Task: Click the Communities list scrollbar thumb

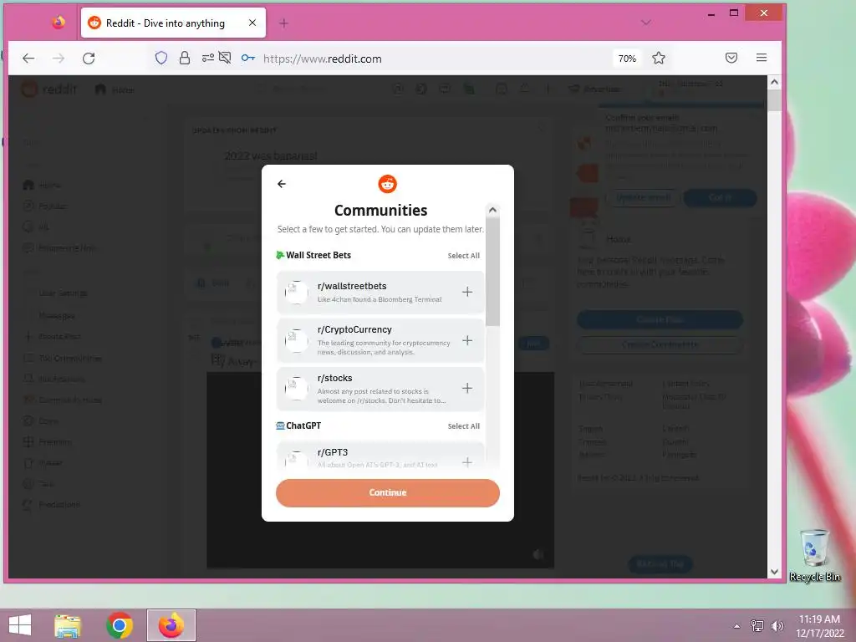Action: 492,272
